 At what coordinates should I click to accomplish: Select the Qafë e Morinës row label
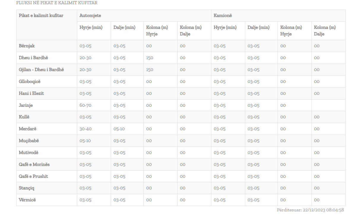(x=34, y=164)
